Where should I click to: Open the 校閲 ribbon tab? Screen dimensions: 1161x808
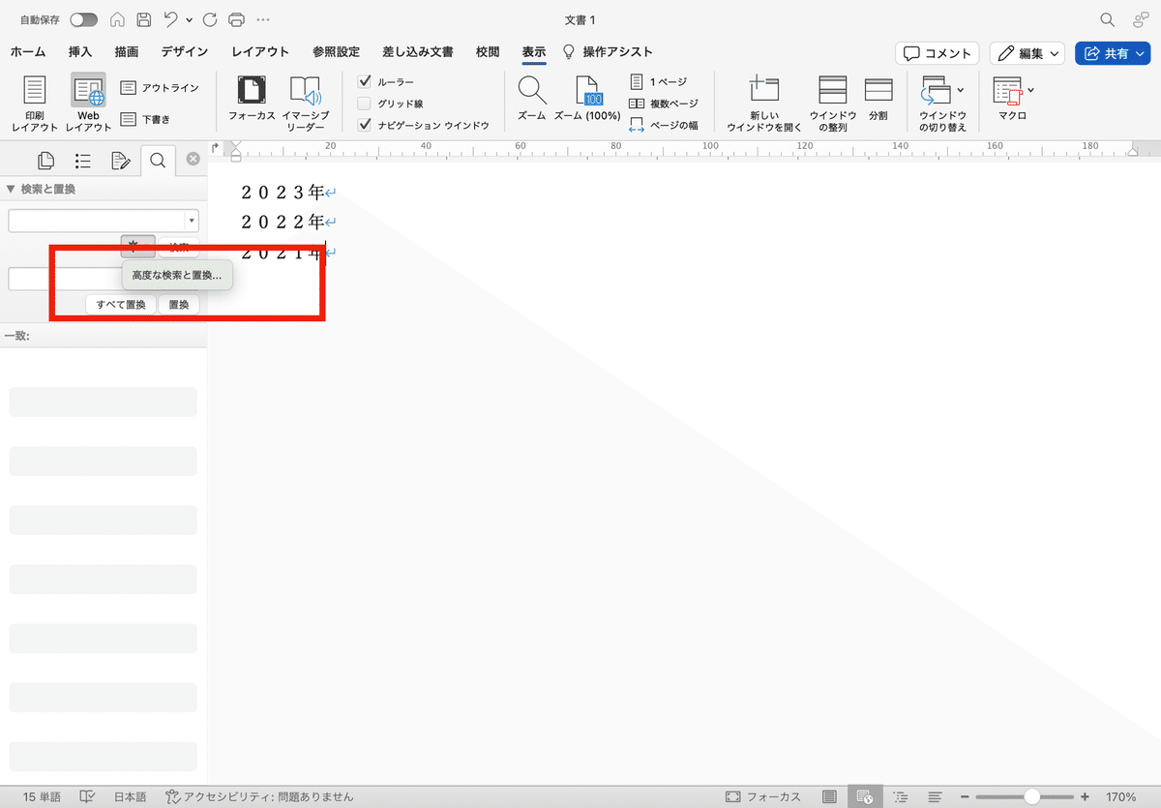click(488, 51)
